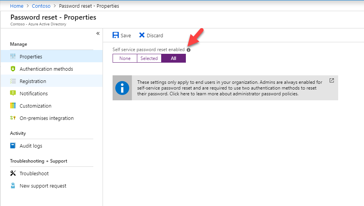Image resolution: width=364 pixels, height=206 pixels.
Task: Click the blue information circle icon in the banner
Action: click(x=122, y=88)
